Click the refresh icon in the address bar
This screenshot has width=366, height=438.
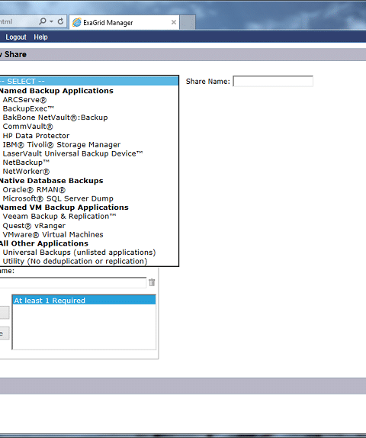tap(60, 21)
